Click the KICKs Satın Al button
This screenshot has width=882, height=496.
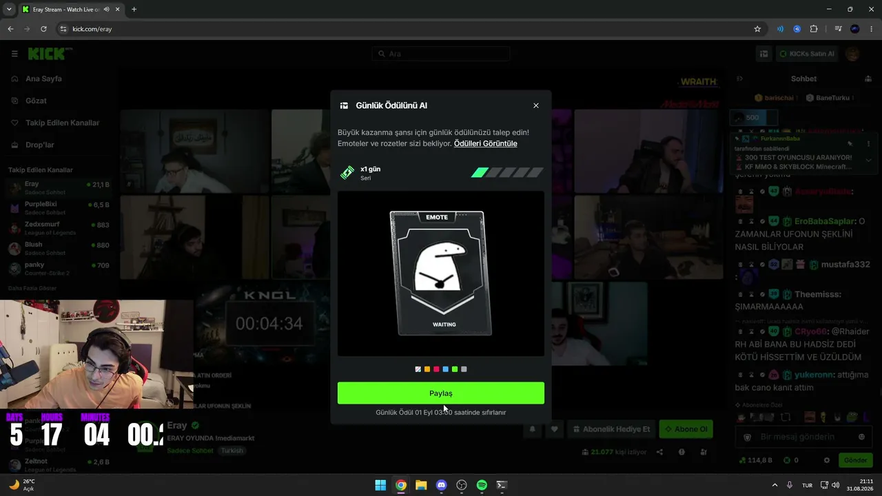coord(807,54)
